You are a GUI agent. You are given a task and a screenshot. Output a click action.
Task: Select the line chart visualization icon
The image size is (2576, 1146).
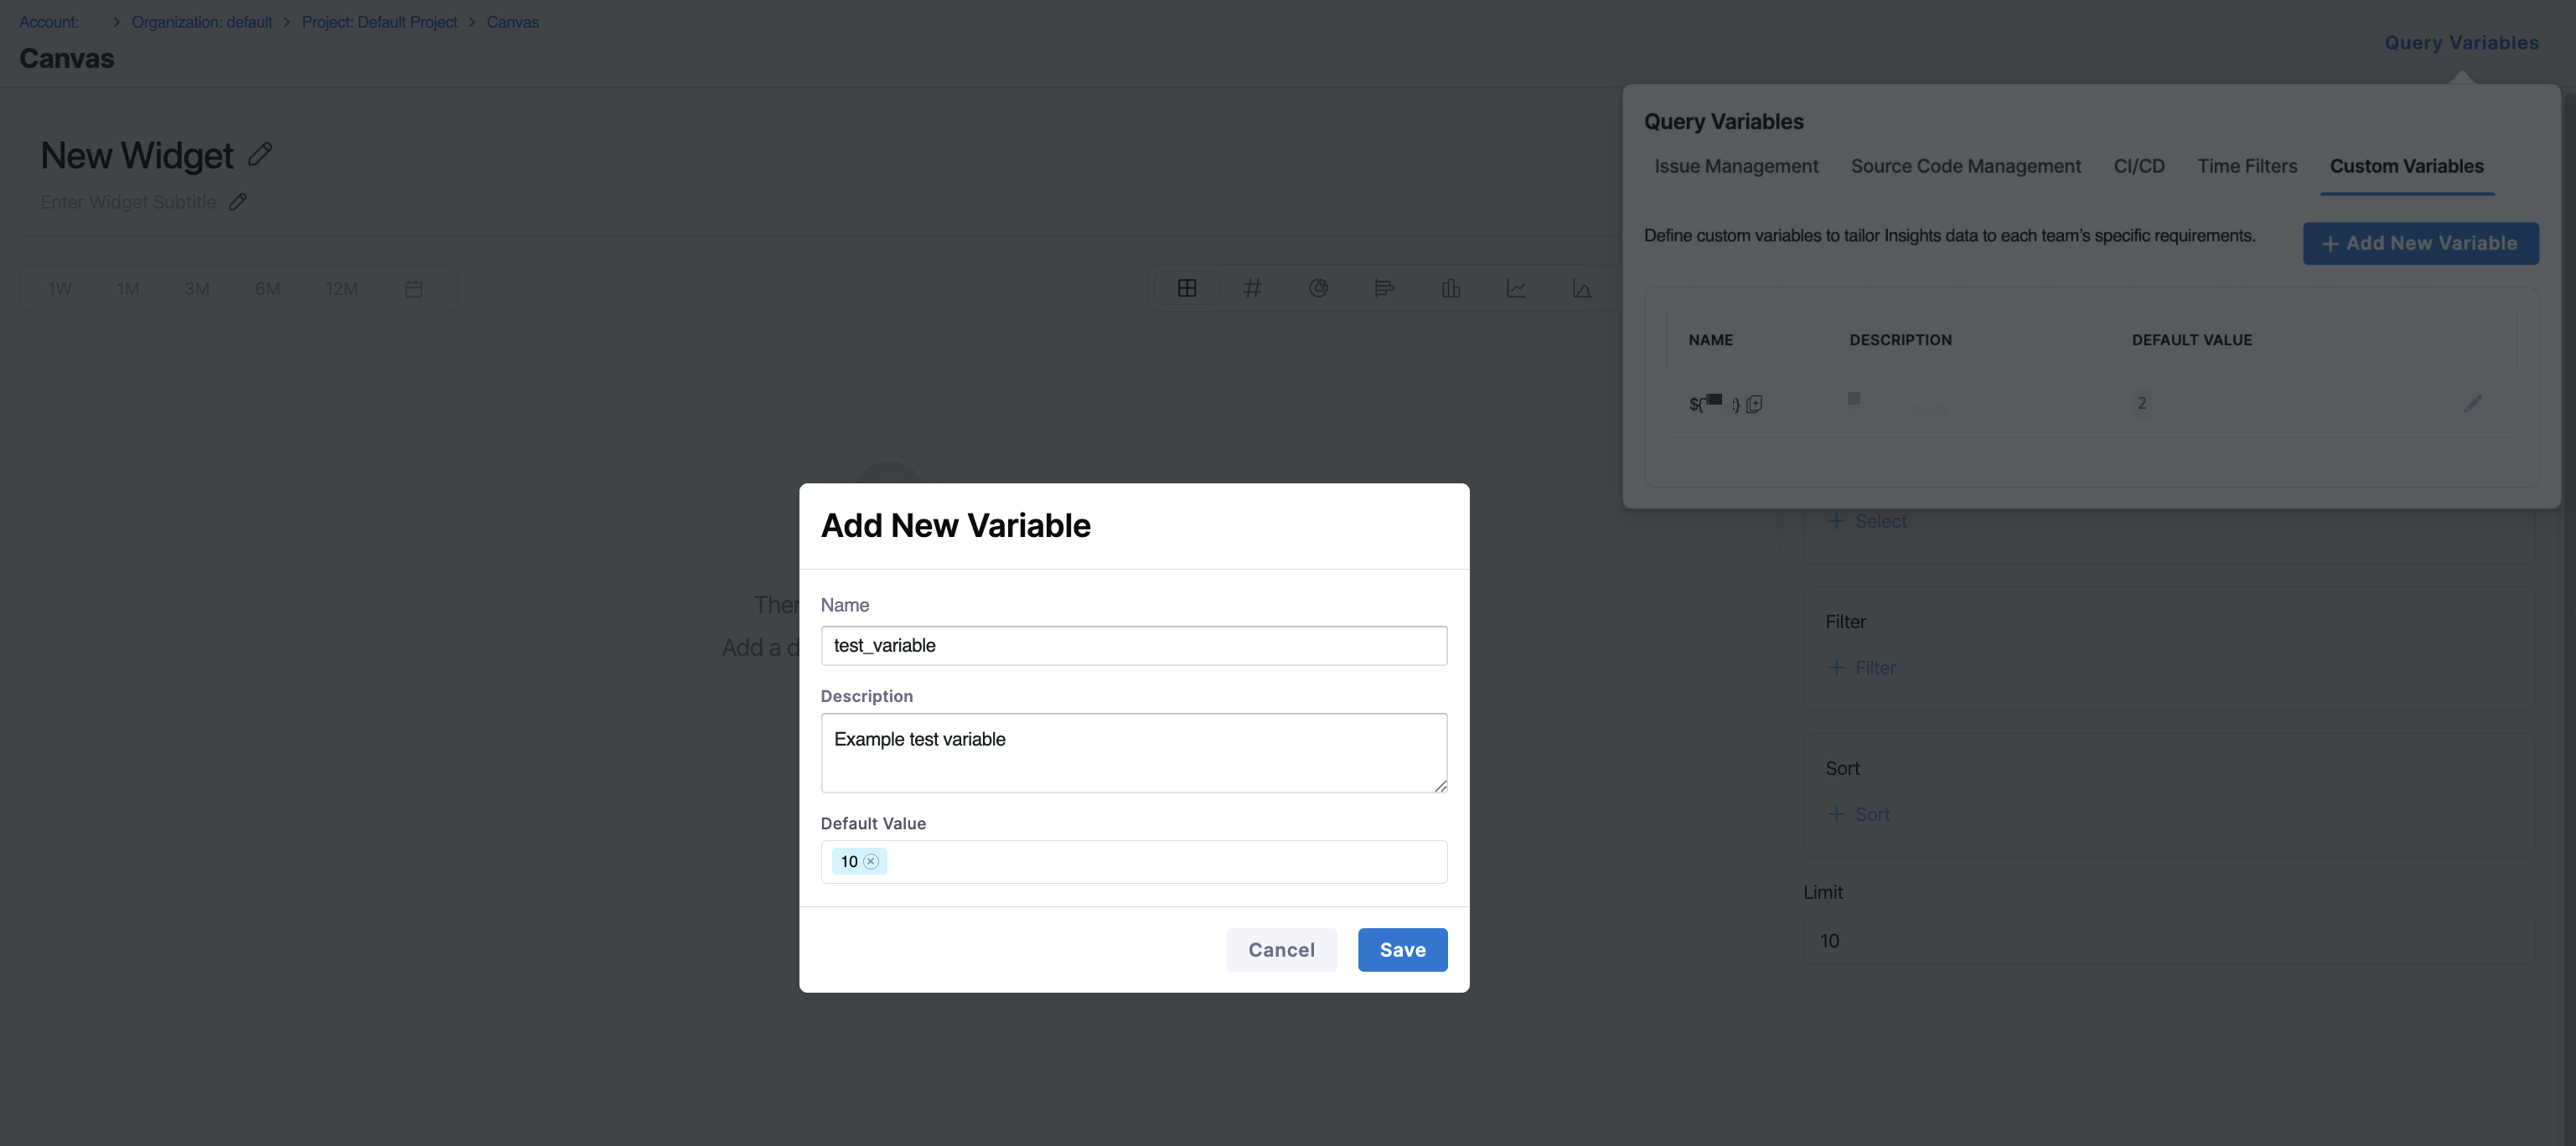(1516, 288)
